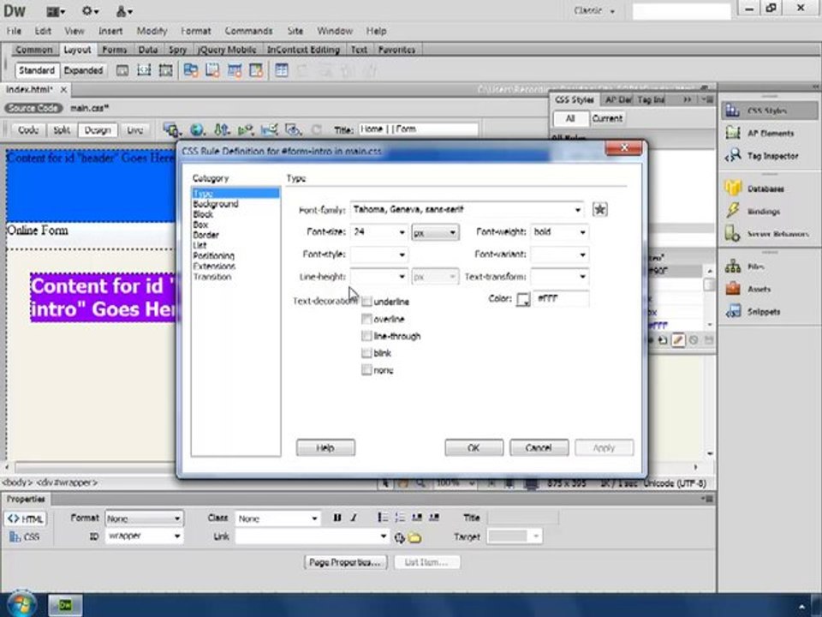Screen dimensions: 822x617
Task: Switch to the Spry insert tab
Action: pos(177,50)
